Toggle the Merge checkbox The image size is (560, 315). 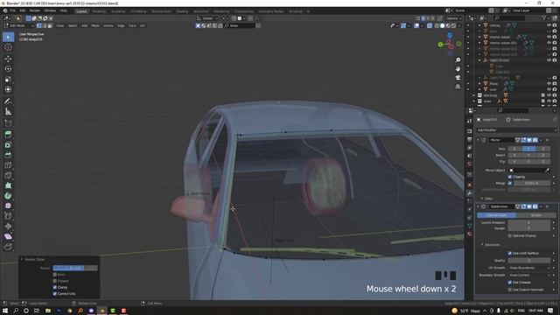click(x=509, y=183)
